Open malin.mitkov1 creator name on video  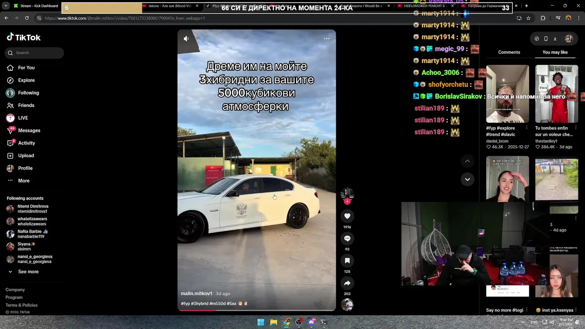[x=197, y=294]
